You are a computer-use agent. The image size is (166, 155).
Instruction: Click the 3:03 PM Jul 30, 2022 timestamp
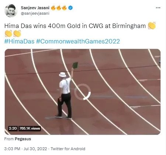coord(25,149)
